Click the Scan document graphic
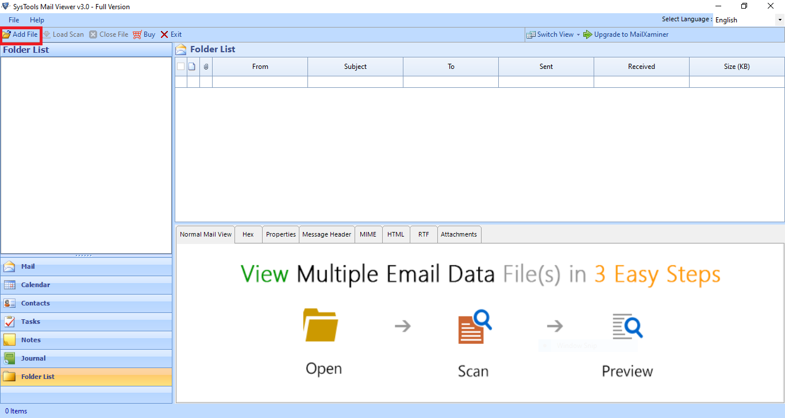The width and height of the screenshot is (785, 418). 475,327
